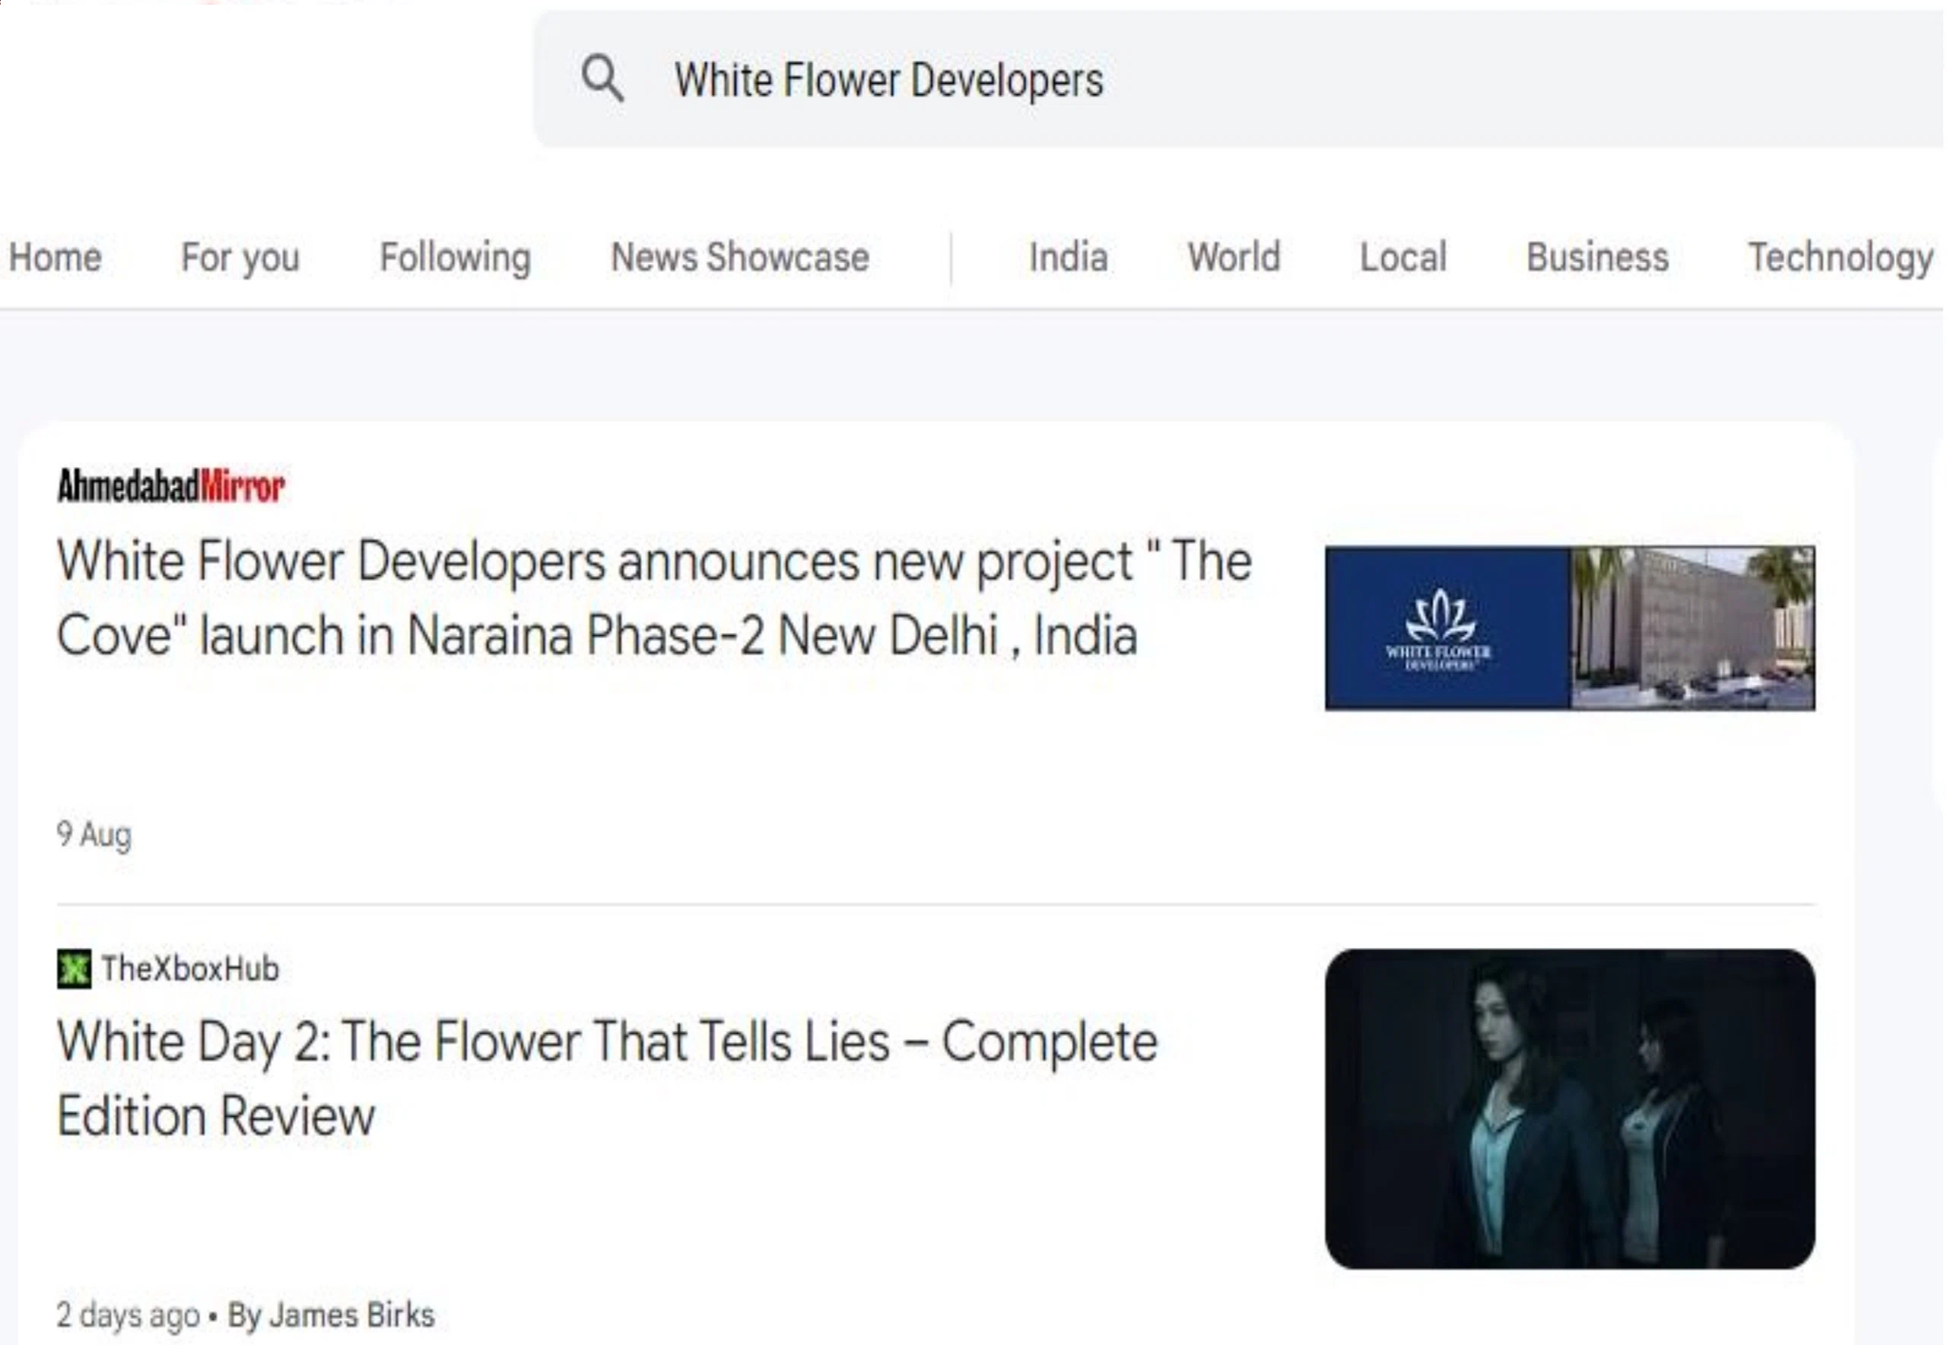Select the India news section
Image resolution: width=1947 pixels, height=1345 pixels.
1069,257
